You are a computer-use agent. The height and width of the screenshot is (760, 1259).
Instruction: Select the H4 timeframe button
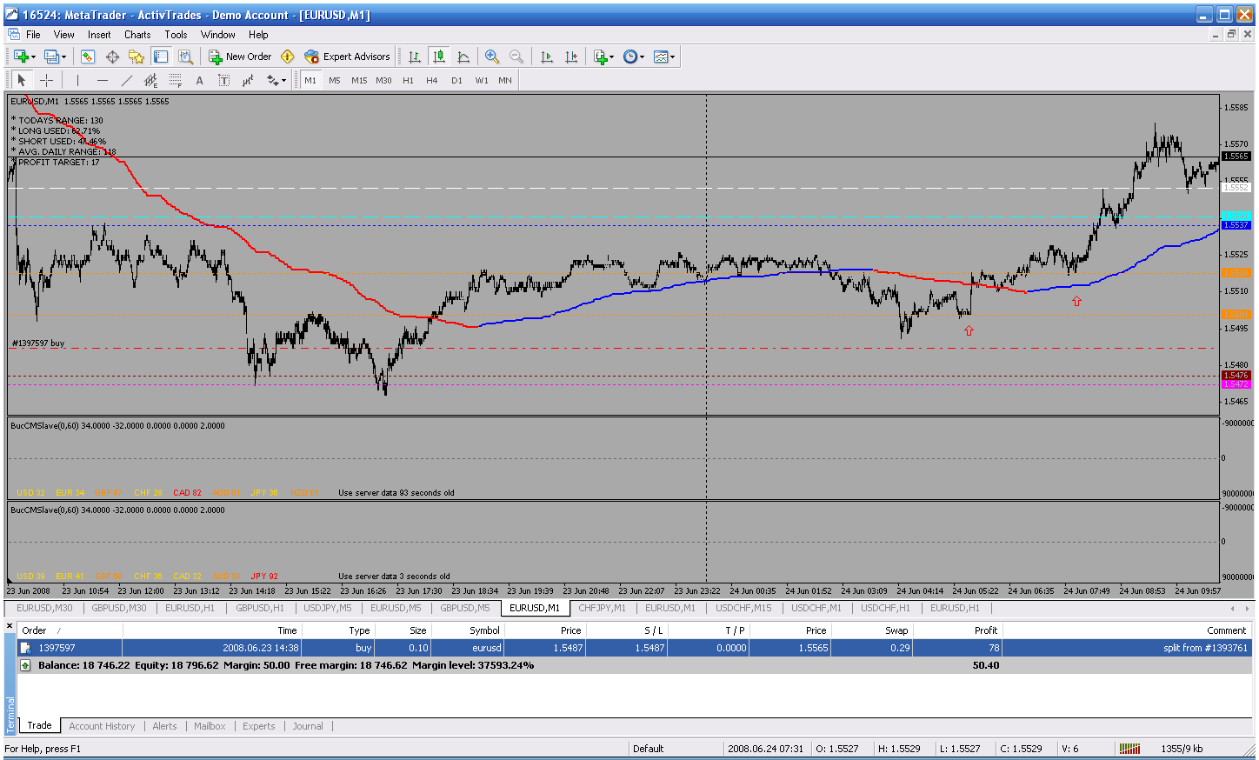(432, 80)
